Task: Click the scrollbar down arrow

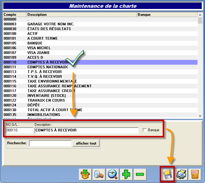Action: coord(200,116)
